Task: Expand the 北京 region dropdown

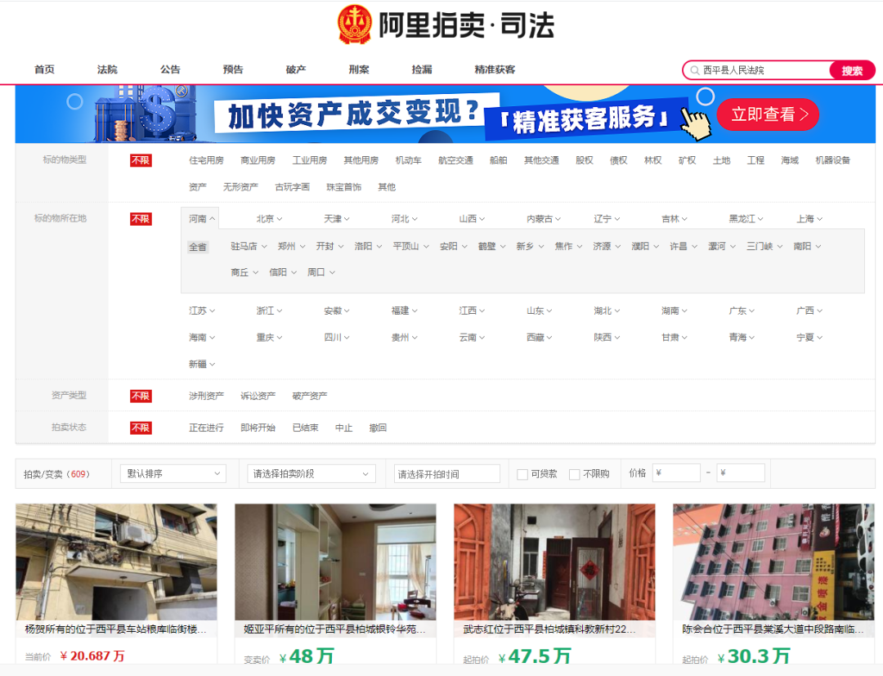Action: [x=269, y=219]
